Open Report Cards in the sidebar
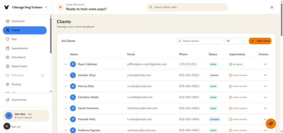 click(x=25, y=66)
